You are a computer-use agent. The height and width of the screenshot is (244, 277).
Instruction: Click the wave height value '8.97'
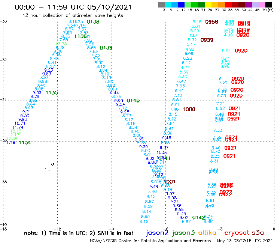(x=186, y=221)
